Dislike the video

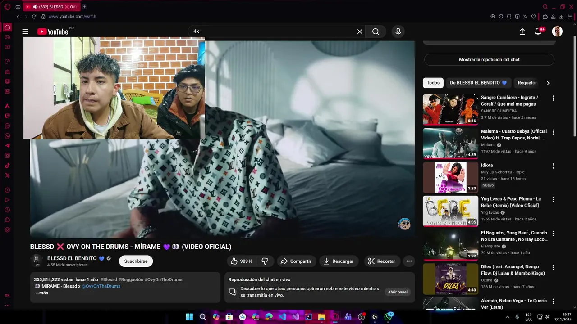265,261
